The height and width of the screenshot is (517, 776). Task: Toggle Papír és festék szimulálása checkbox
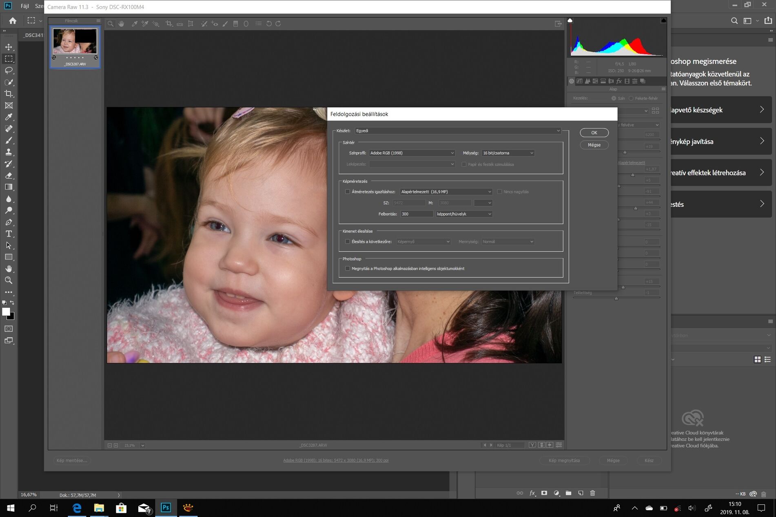click(x=464, y=164)
